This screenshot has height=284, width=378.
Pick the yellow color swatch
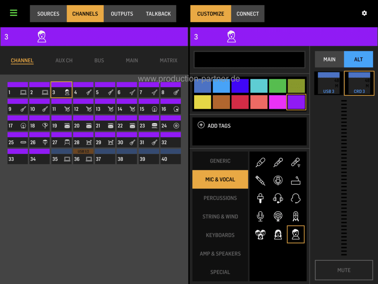[x=203, y=102]
